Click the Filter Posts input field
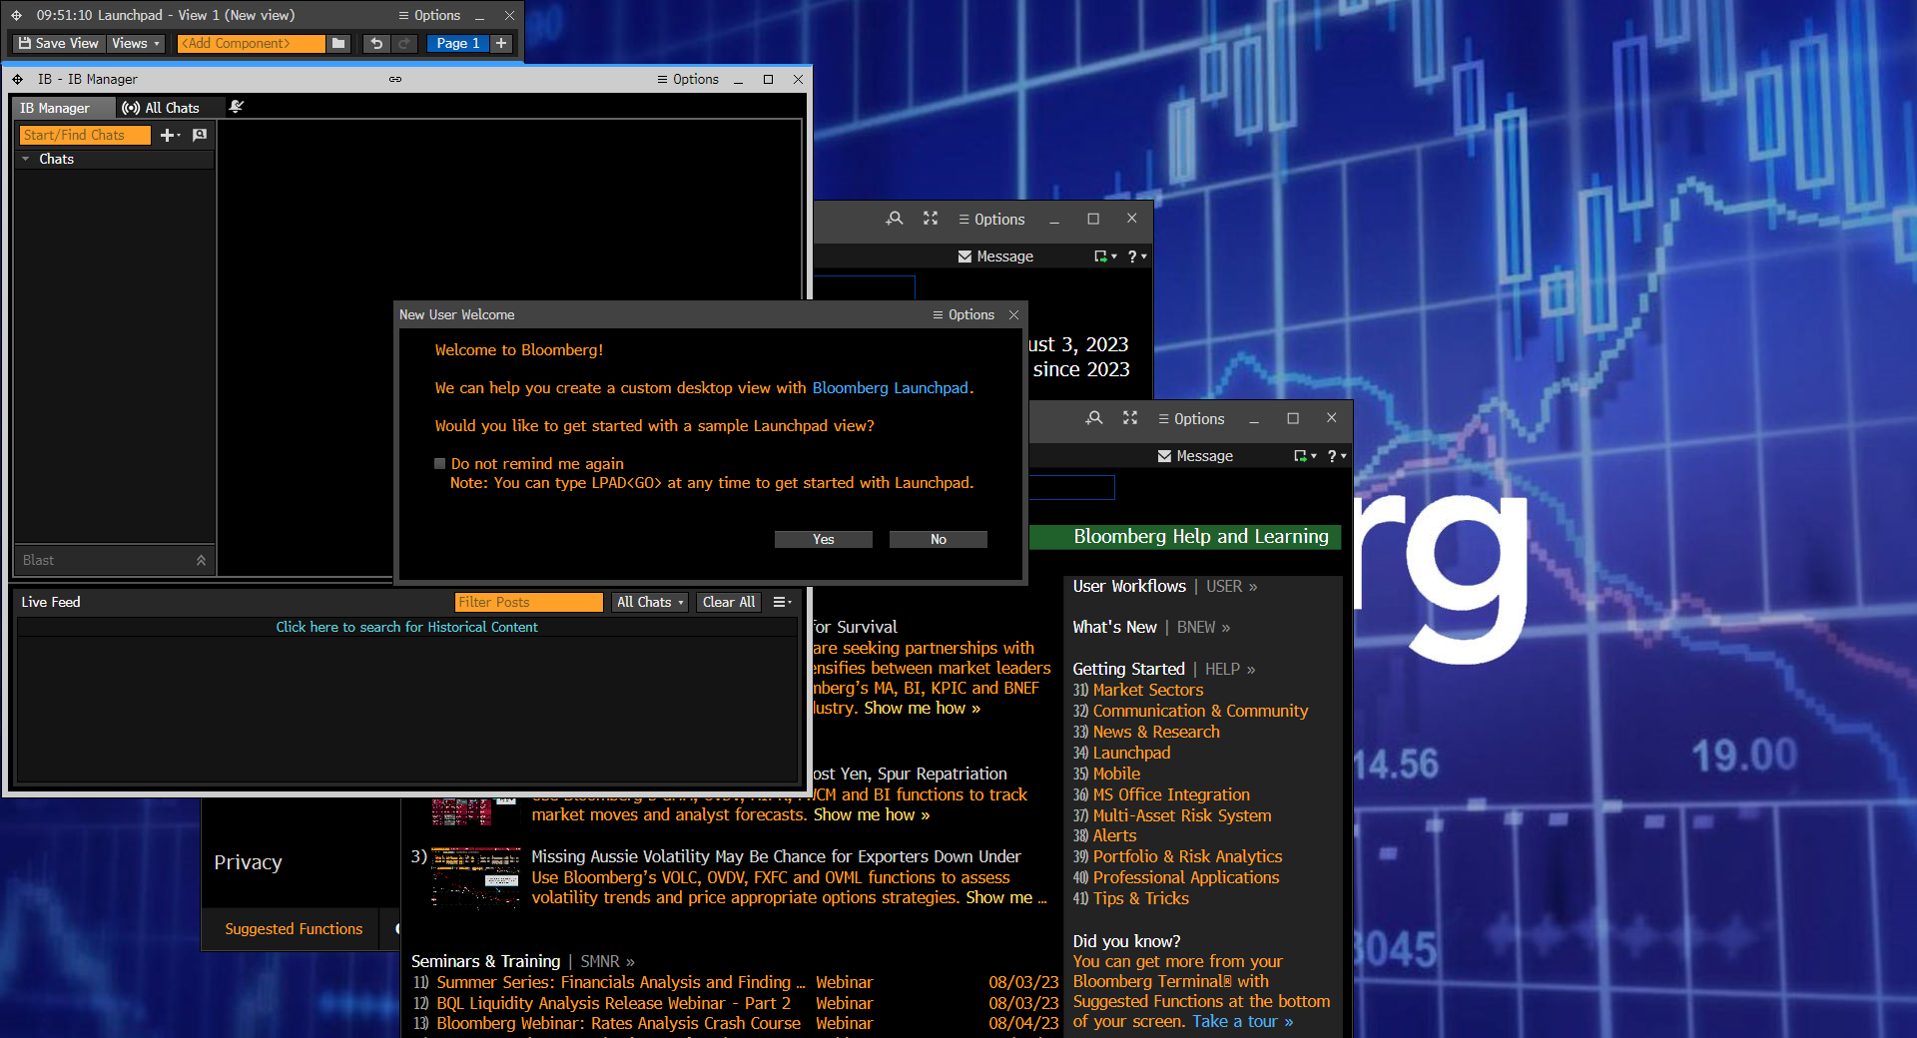 click(x=528, y=602)
